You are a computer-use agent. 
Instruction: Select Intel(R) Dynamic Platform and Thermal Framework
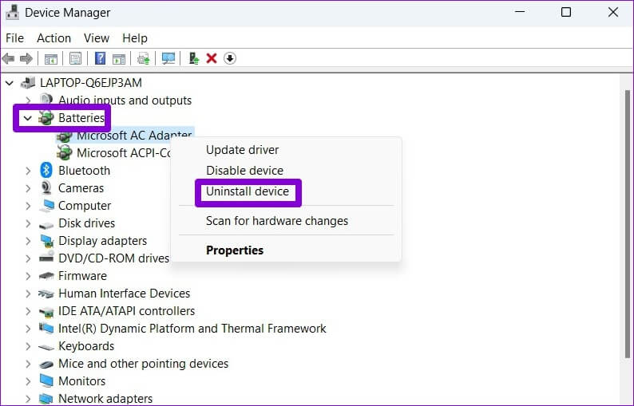coord(192,329)
